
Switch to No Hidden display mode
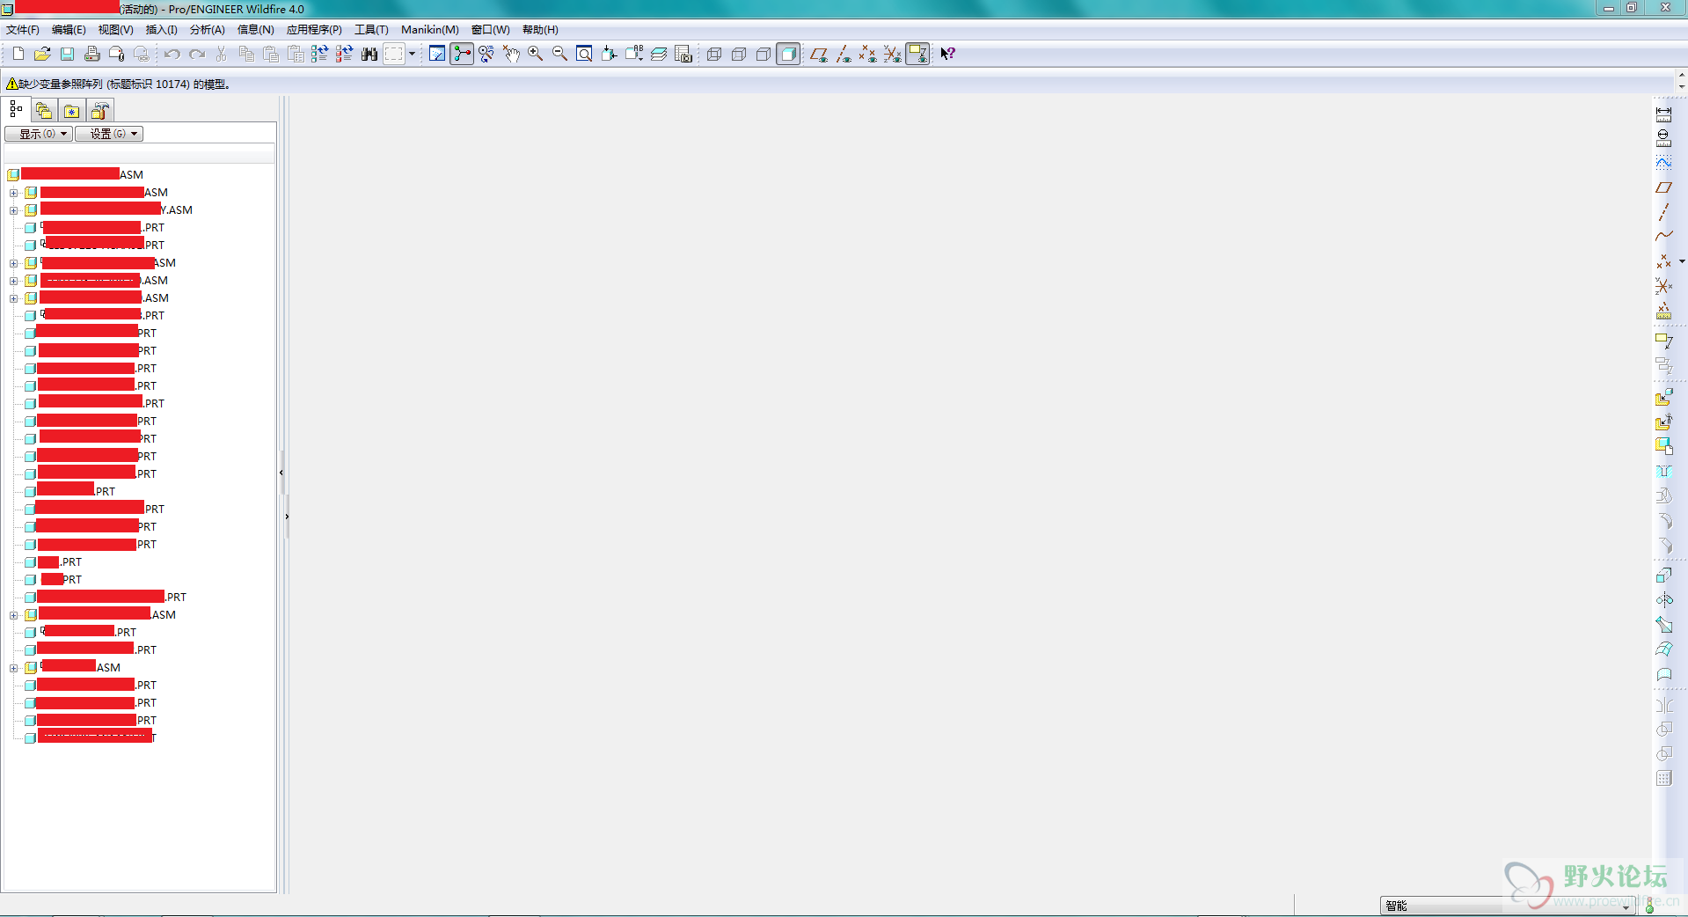(x=764, y=54)
